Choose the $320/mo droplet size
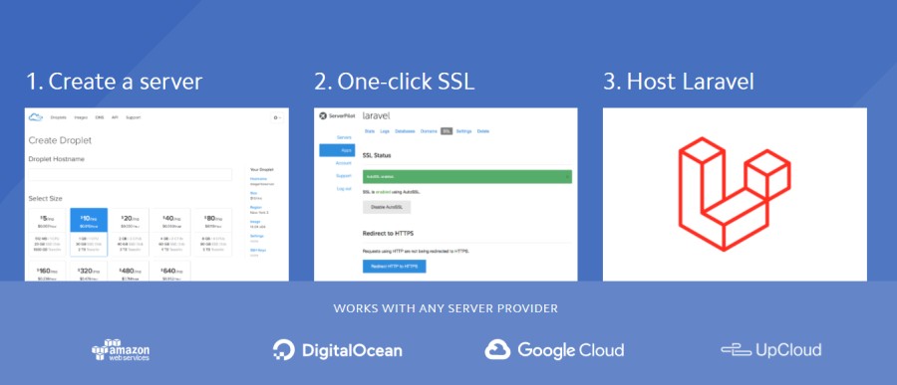The width and height of the screenshot is (897, 385). click(x=89, y=272)
